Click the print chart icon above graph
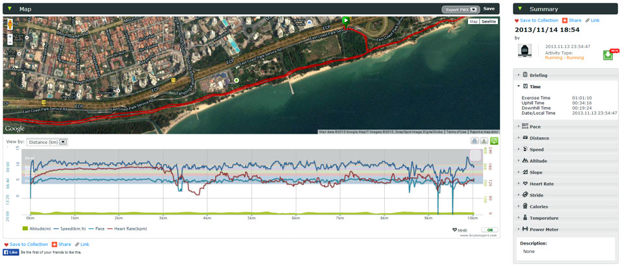The height and width of the screenshot is (266, 624). pos(474,141)
